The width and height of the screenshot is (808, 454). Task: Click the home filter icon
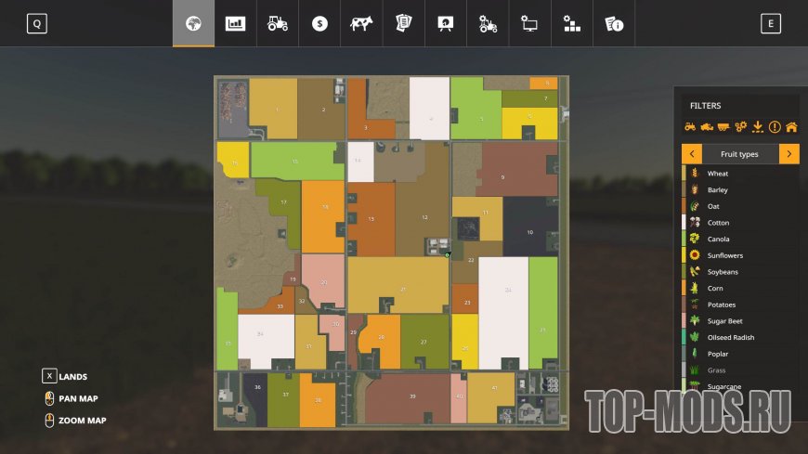pyautogui.click(x=791, y=127)
